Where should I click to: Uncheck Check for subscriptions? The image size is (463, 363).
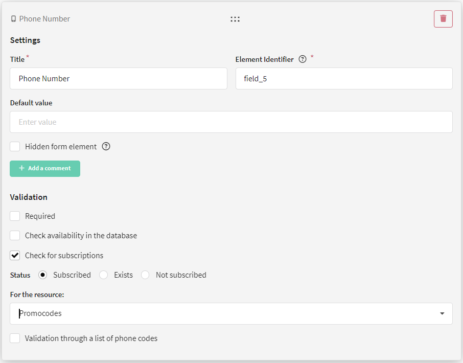pyautogui.click(x=15, y=256)
